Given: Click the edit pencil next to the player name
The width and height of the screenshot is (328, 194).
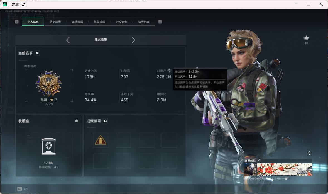Looking at the screenshot, I should tap(259, 161).
